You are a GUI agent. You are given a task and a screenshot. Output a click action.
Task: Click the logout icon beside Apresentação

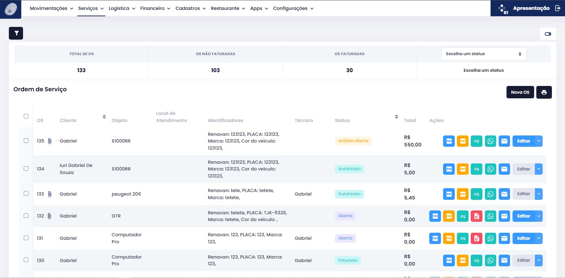(x=558, y=8)
